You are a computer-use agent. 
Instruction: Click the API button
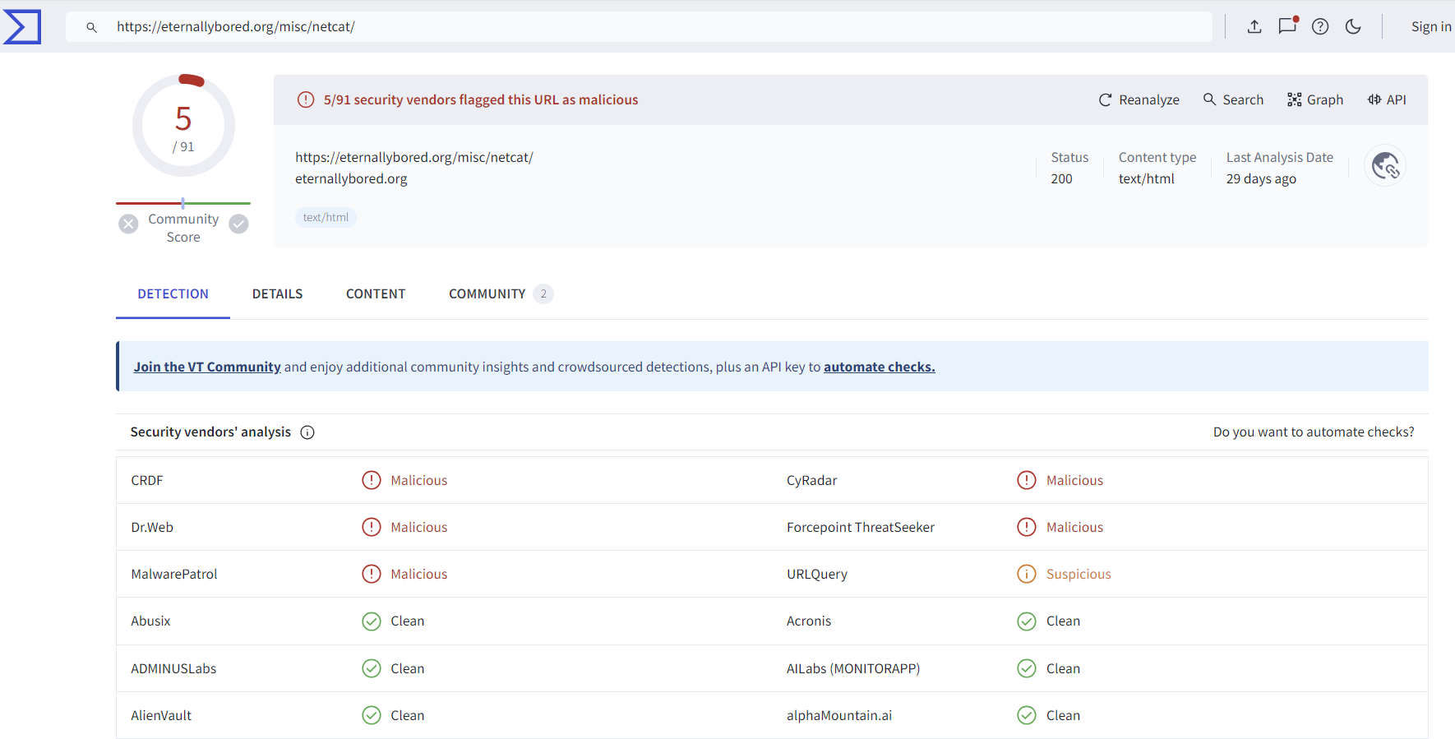point(1387,99)
